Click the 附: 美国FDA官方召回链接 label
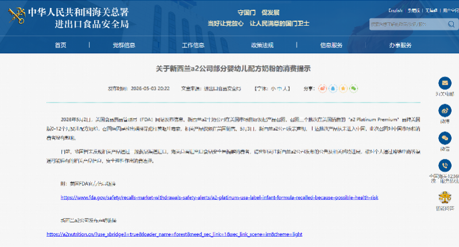This screenshot has height=247, width=459. point(88,183)
